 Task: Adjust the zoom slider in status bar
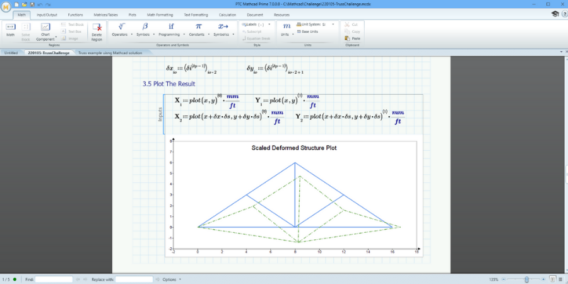[x=526, y=279]
